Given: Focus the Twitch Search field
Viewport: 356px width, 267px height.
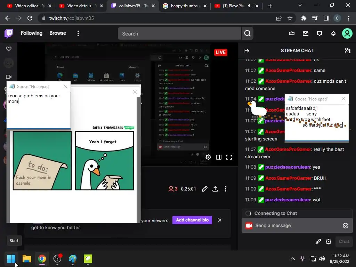Looking at the screenshot, I should coord(179,34).
